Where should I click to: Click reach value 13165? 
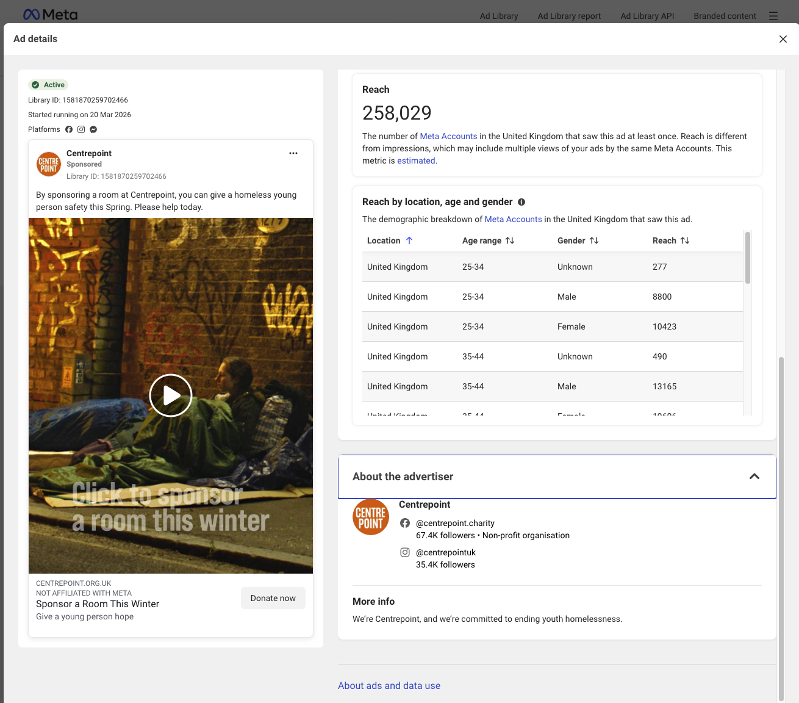[x=664, y=386]
